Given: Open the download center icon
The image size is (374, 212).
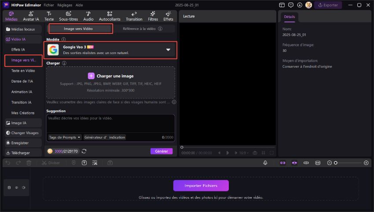Looking at the screenshot, I should click(300, 5).
